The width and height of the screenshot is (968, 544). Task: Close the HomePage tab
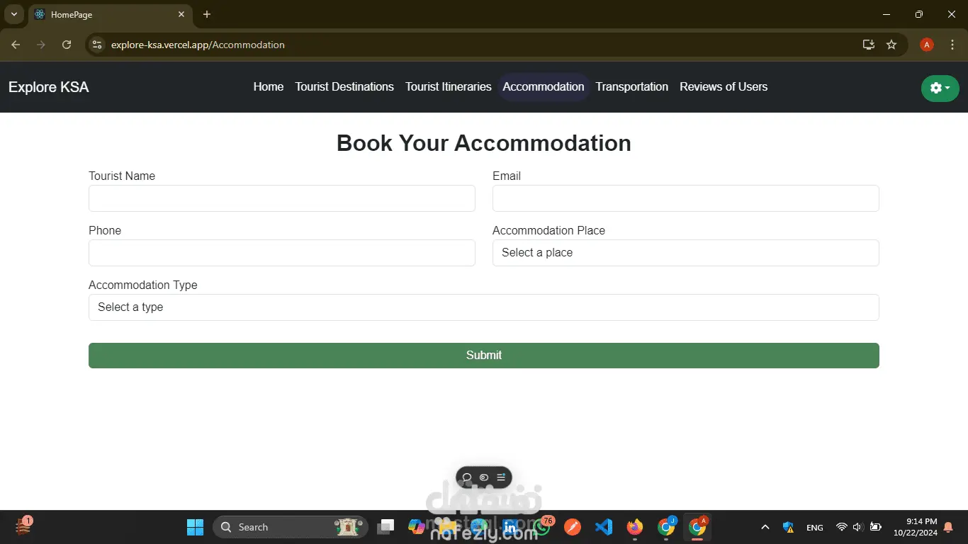(181, 14)
